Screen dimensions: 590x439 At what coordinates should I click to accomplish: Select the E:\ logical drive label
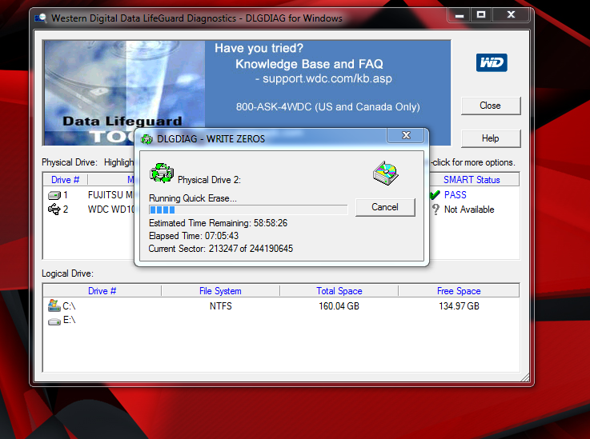click(x=69, y=320)
